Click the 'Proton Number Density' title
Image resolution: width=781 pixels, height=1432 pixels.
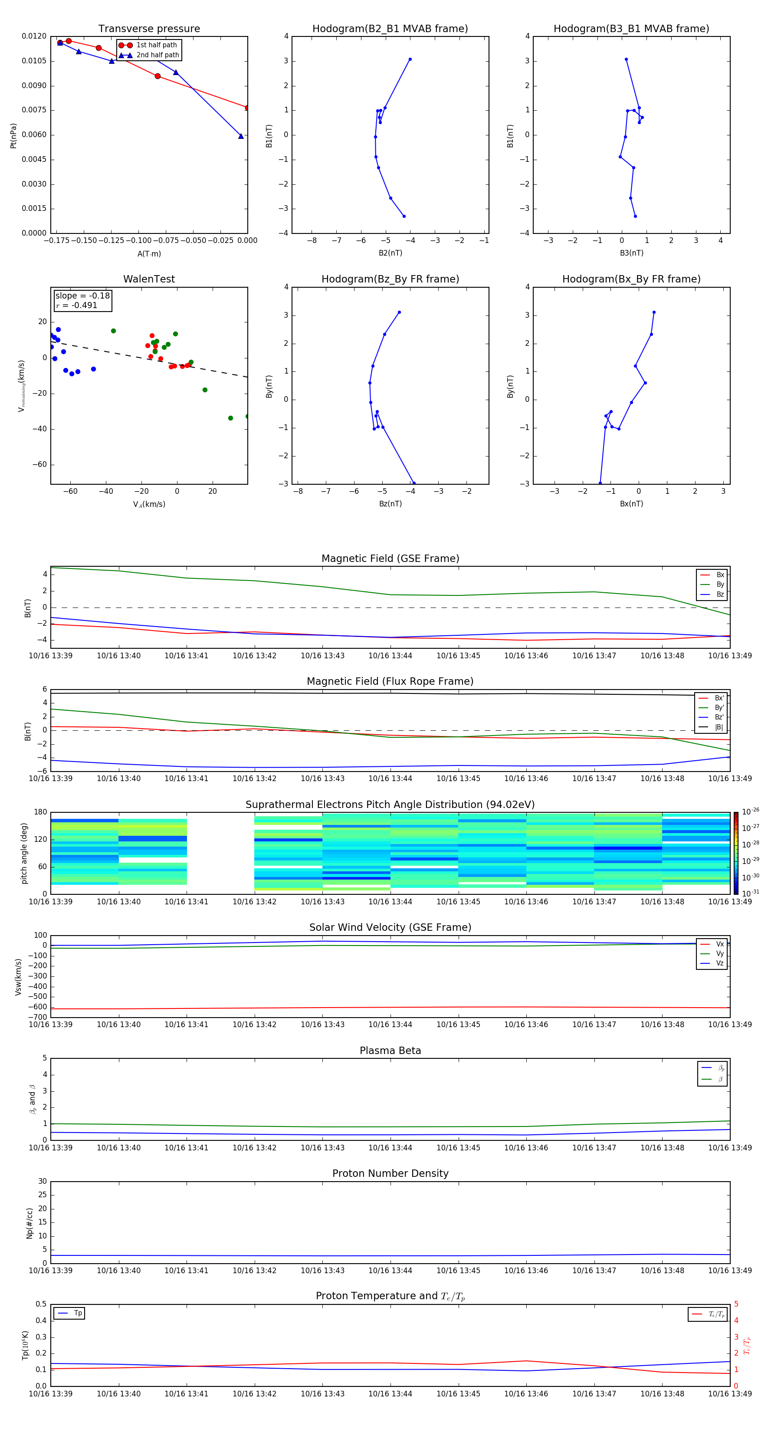coord(390,1173)
